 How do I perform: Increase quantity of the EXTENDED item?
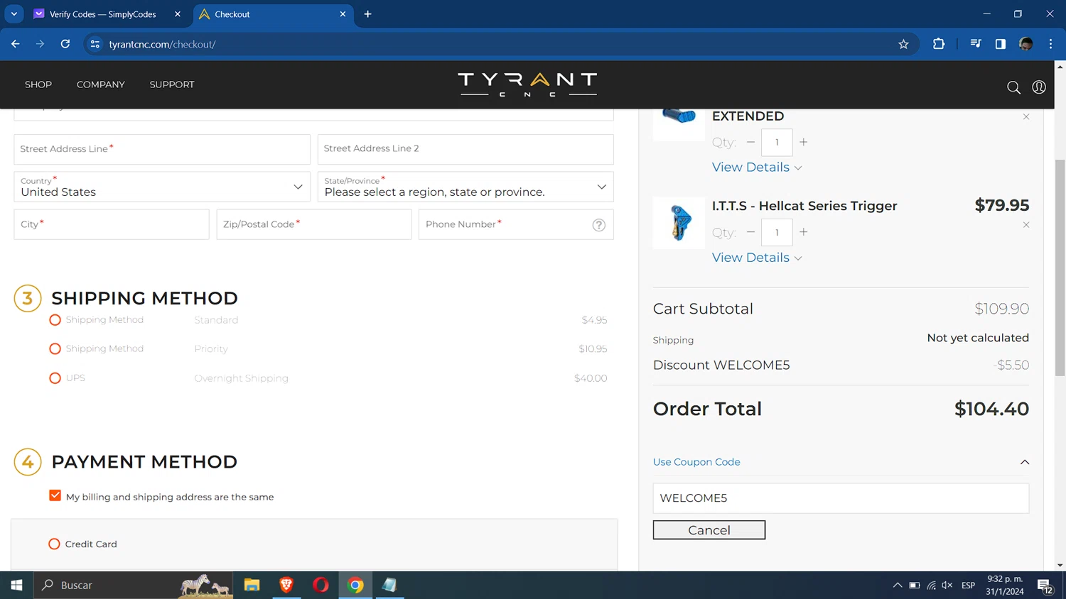804,142
